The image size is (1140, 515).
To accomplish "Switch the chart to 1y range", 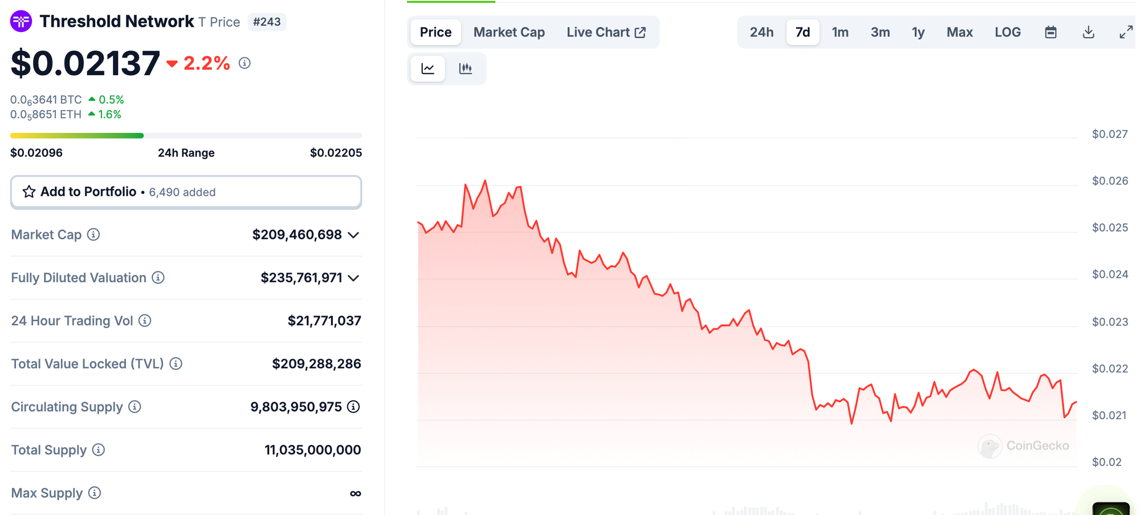I will (x=918, y=33).
